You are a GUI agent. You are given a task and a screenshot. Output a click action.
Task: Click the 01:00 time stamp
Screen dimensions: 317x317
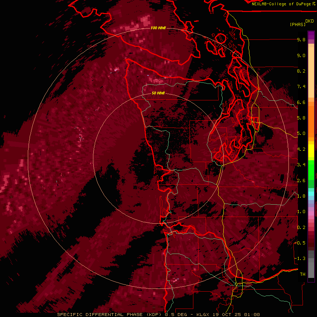point(252,315)
